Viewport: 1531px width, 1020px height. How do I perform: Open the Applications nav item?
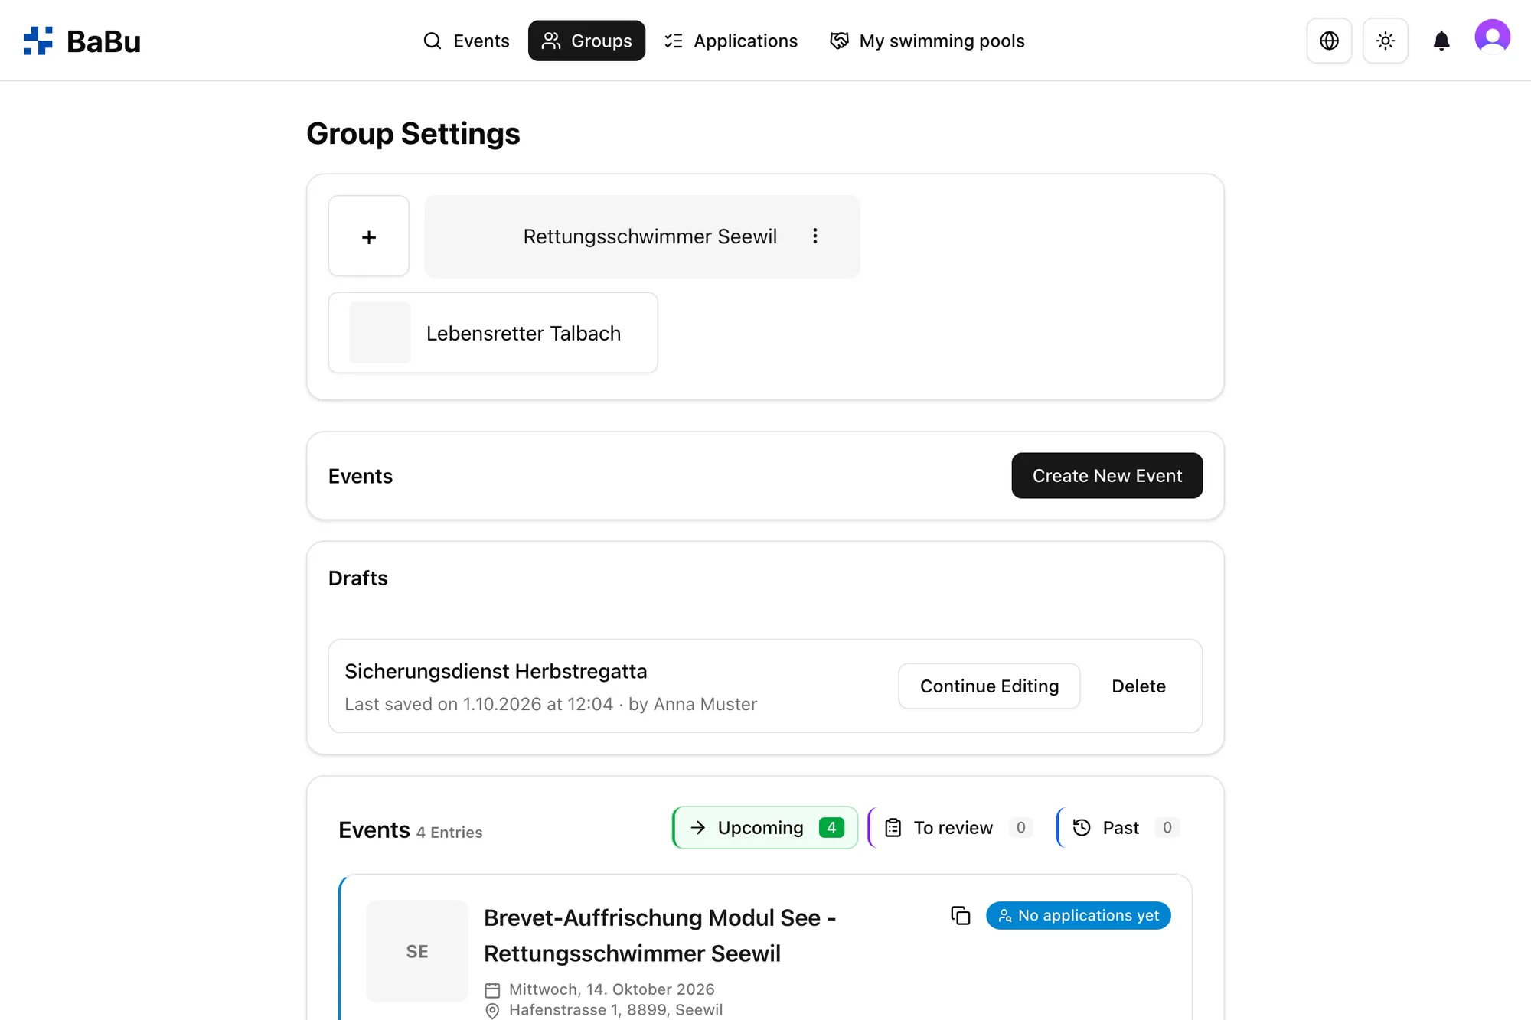point(730,41)
